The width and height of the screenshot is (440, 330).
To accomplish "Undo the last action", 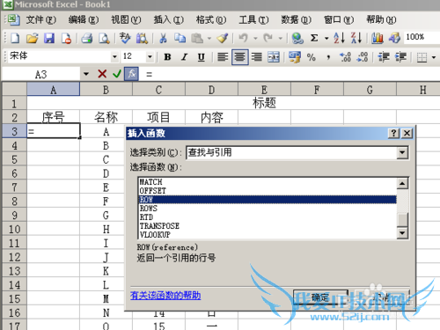I will coord(243,38).
